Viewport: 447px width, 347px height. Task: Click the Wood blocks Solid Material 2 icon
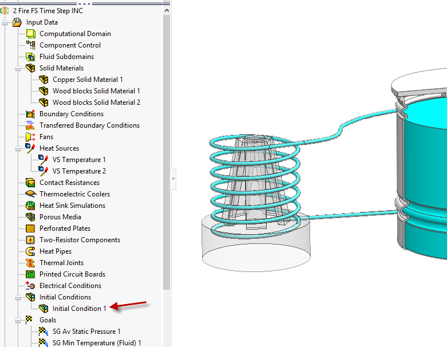43,102
